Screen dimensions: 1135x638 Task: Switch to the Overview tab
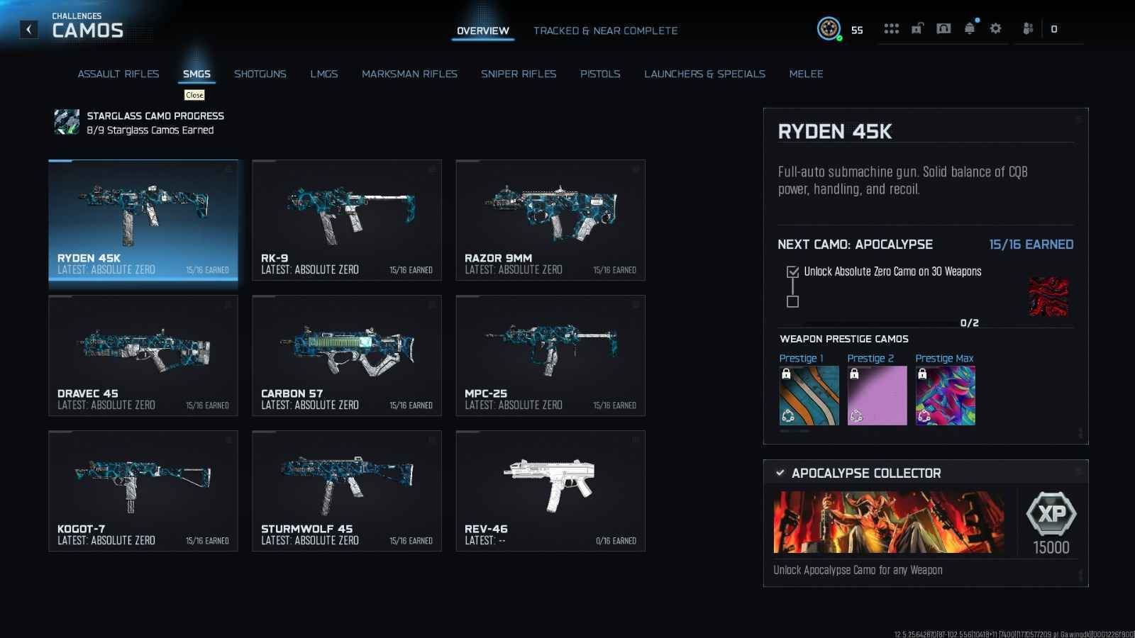(x=483, y=30)
